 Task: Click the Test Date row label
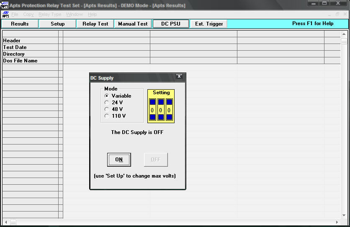31,47
